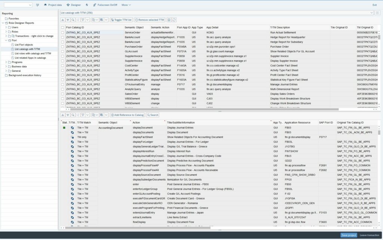The width and height of the screenshot is (383, 240).
Task: Select the checkbox for the ProfitCenter row
Action: (63, 75)
